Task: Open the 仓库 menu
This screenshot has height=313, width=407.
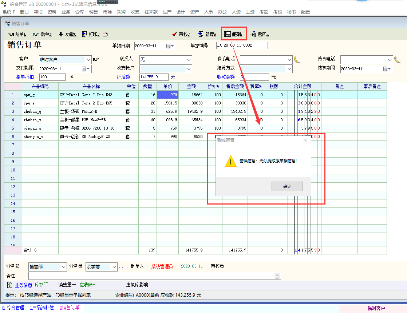Action: pos(80,12)
